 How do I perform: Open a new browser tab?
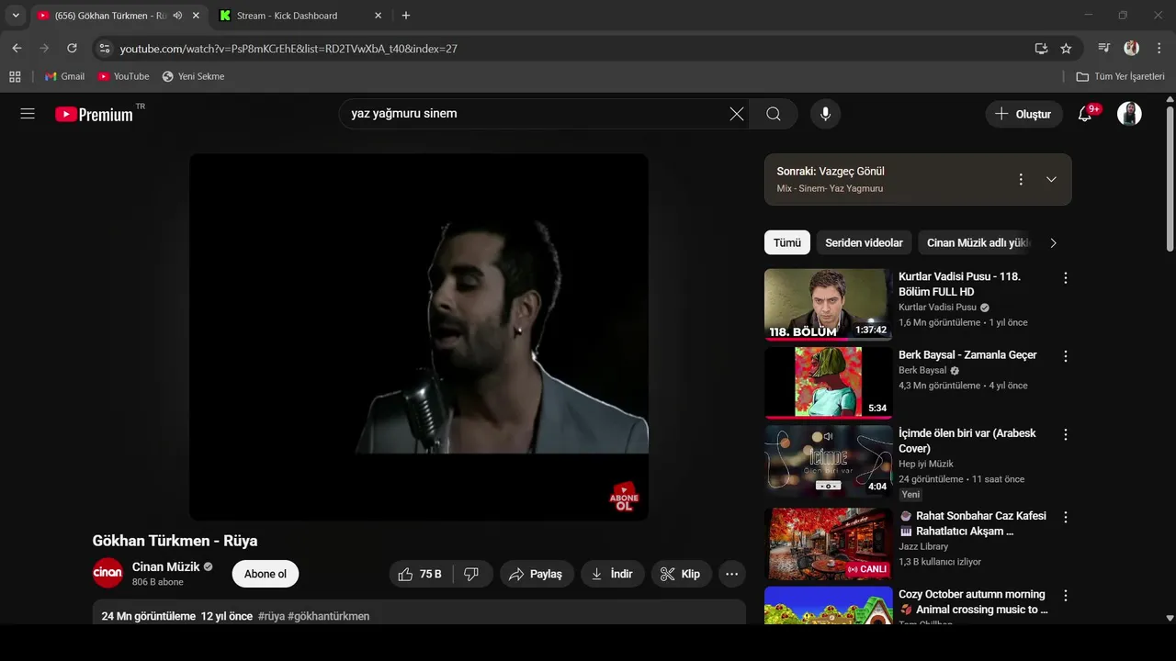(x=406, y=16)
